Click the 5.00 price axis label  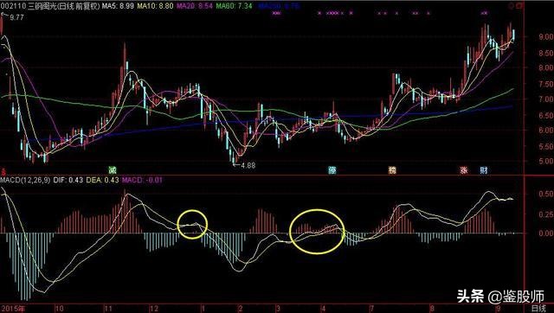tap(546, 162)
